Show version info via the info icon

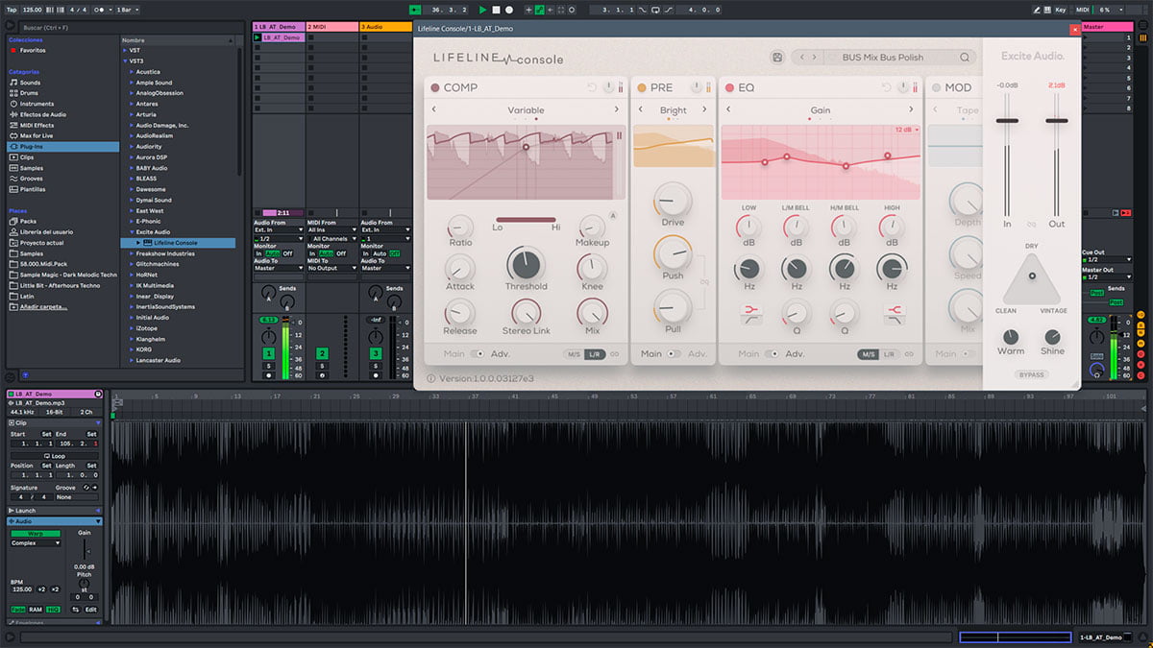point(430,378)
